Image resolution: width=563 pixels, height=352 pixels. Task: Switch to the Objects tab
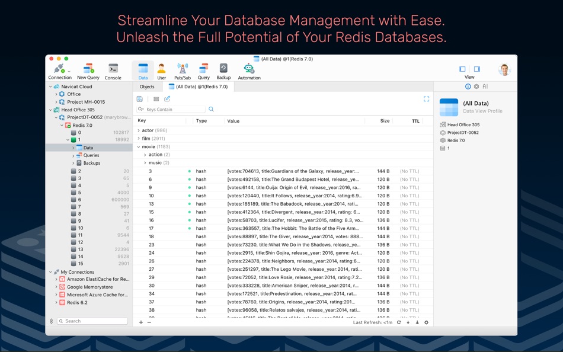147,87
